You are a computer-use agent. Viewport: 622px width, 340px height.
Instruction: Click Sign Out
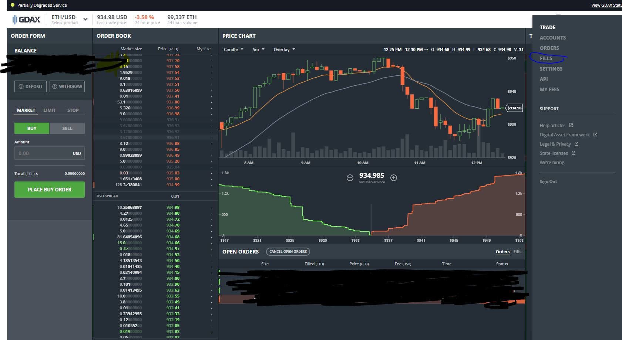click(x=548, y=181)
